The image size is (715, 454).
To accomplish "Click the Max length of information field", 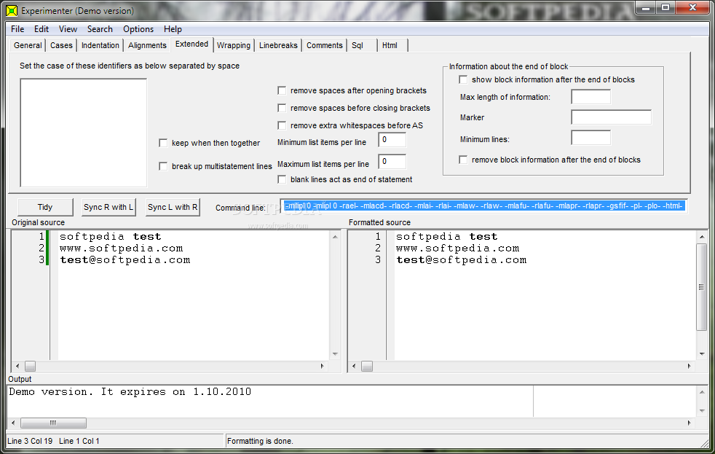I will click(591, 97).
